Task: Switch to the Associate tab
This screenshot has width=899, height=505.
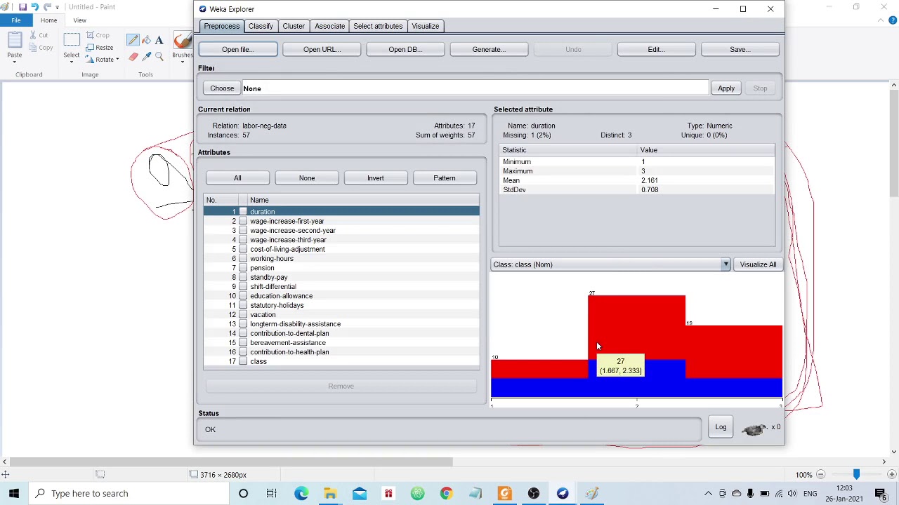Action: (329, 26)
